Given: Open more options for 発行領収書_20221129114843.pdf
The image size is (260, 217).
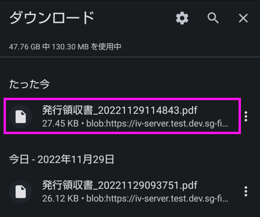Looking at the screenshot, I should (x=246, y=116).
